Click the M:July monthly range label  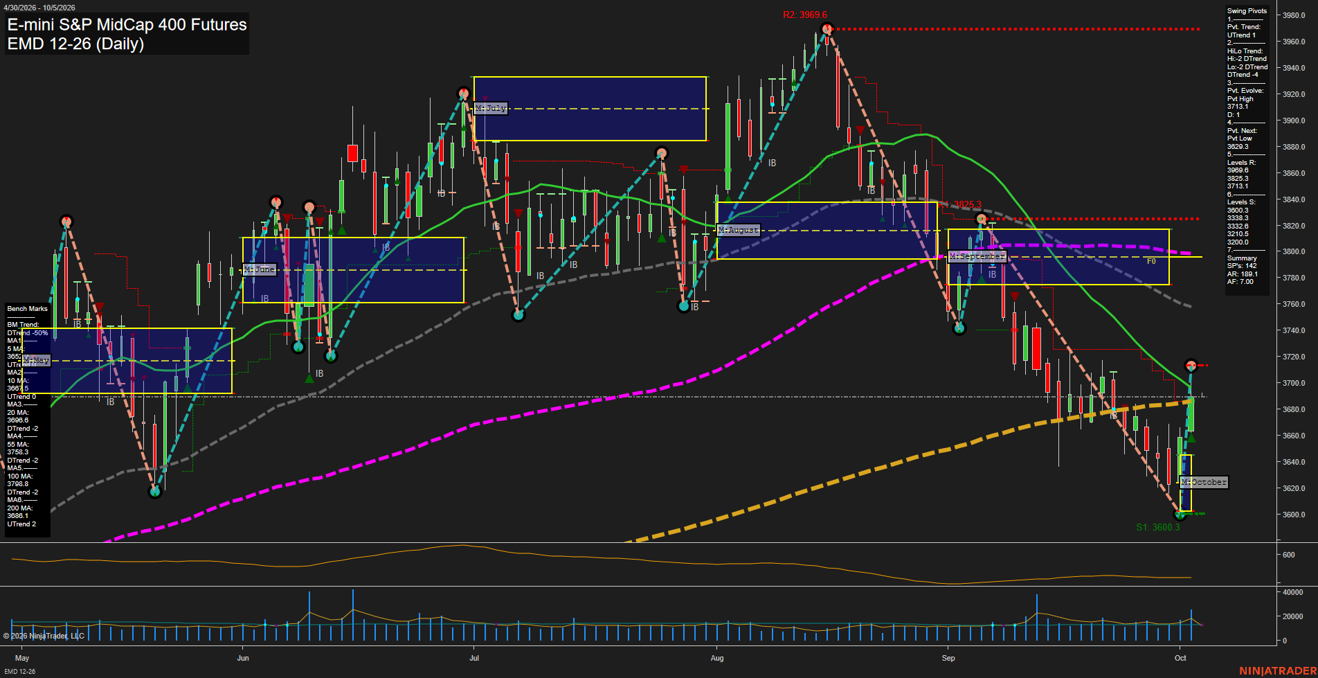pos(491,108)
